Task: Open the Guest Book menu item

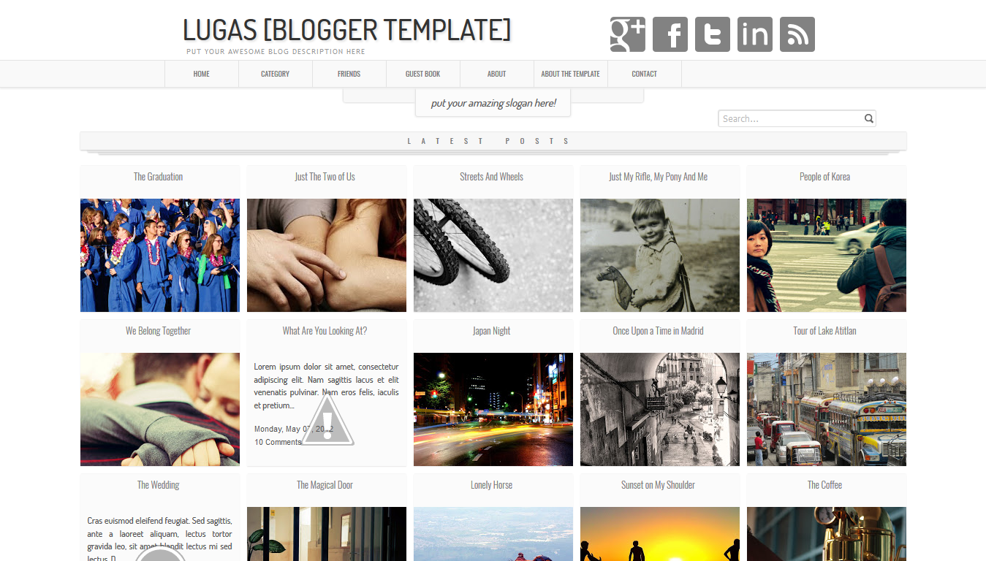Action: click(x=423, y=74)
